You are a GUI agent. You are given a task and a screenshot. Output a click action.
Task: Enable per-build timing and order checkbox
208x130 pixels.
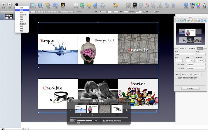pos(176,78)
